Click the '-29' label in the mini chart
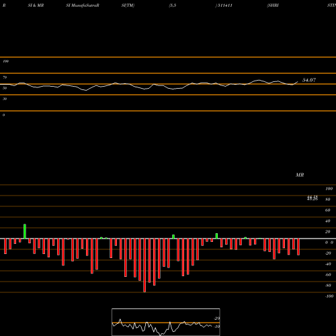The width and height of the screenshot is (336, 336). click(x=217, y=319)
